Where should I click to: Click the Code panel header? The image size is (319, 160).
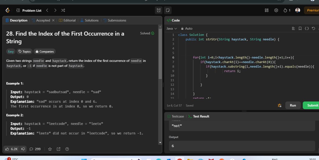tap(173, 20)
